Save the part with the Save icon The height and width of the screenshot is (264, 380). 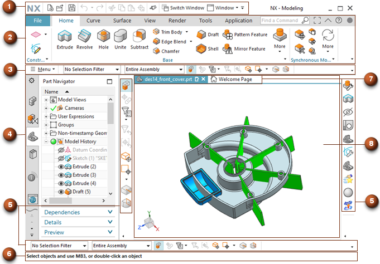click(72, 9)
